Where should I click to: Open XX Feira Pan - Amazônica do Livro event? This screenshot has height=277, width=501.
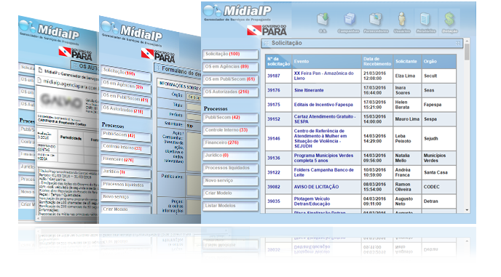(323, 76)
